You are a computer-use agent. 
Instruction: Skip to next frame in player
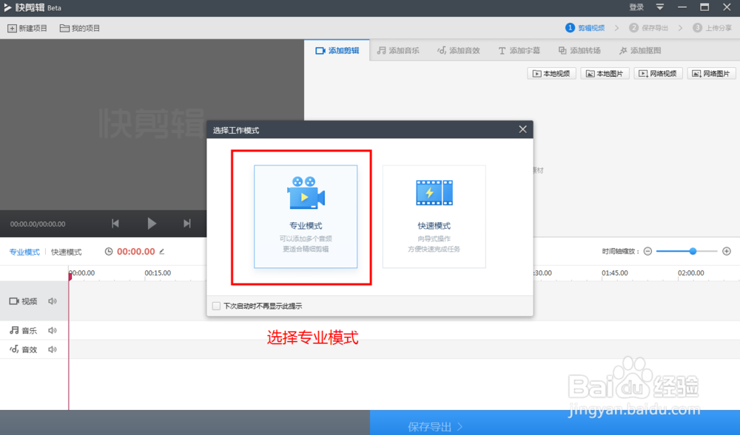point(187,224)
